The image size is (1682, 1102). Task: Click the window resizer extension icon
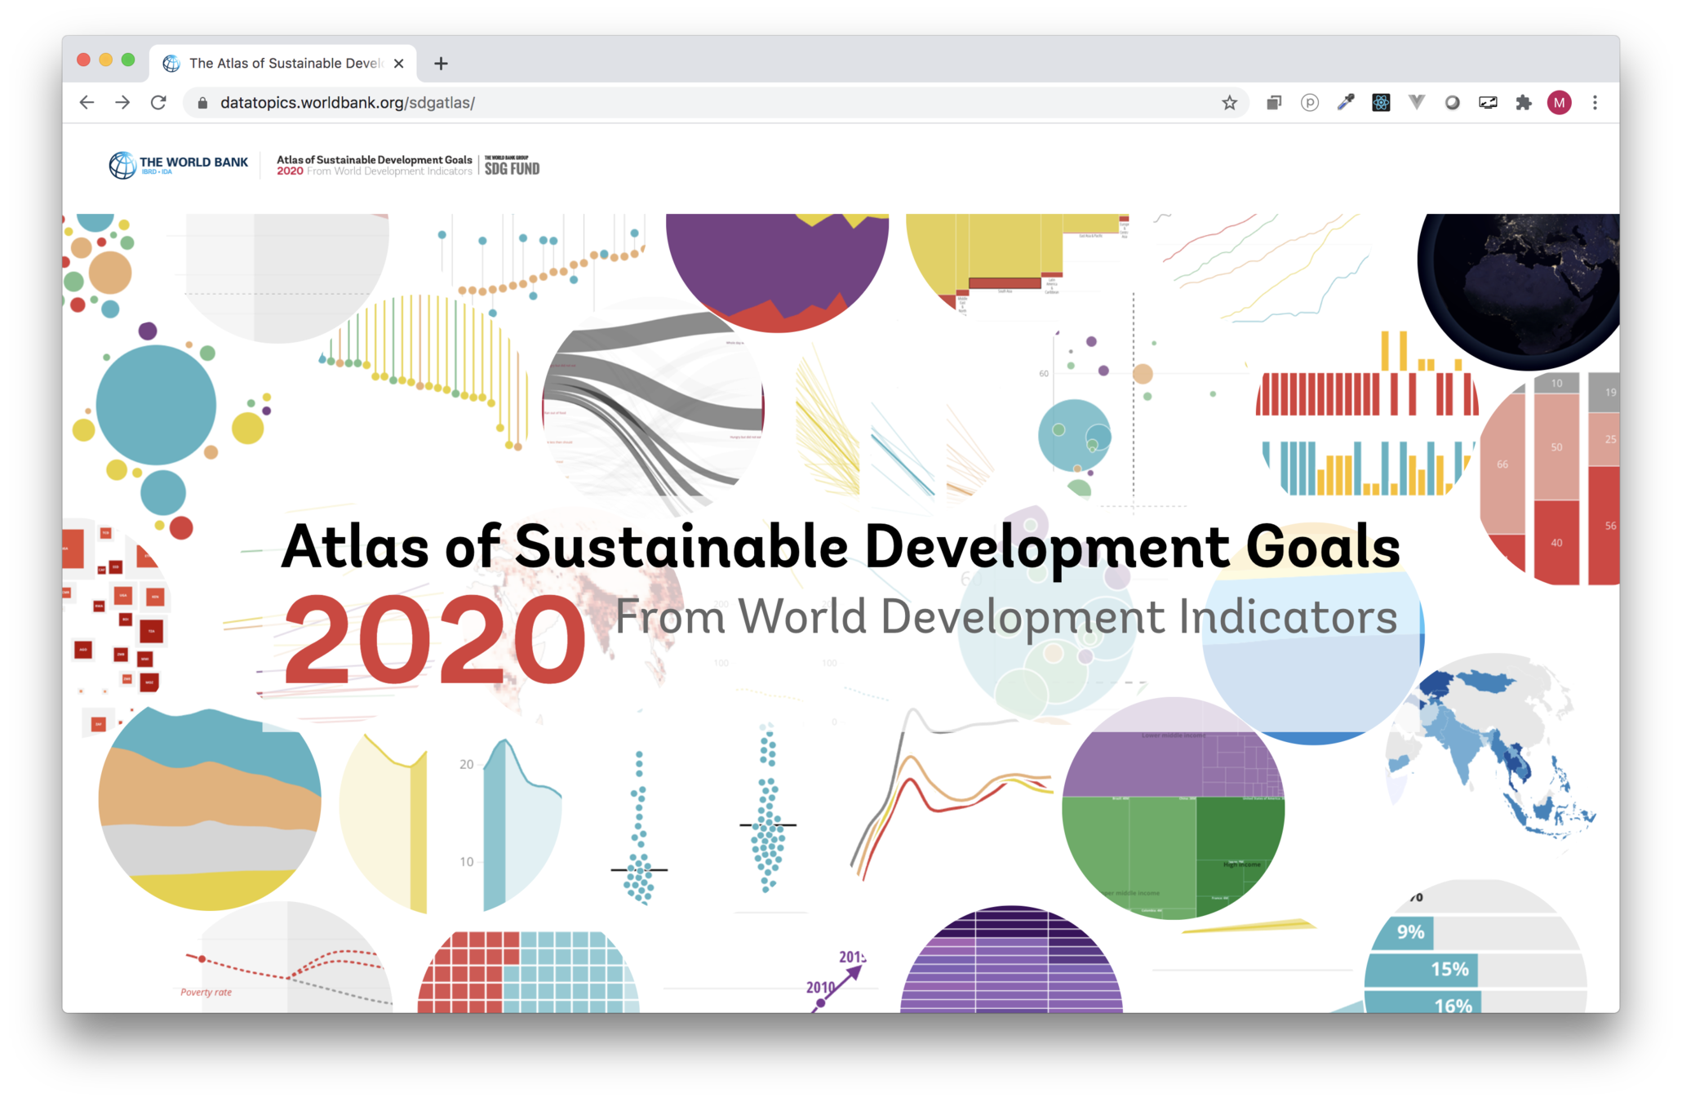click(x=1488, y=103)
